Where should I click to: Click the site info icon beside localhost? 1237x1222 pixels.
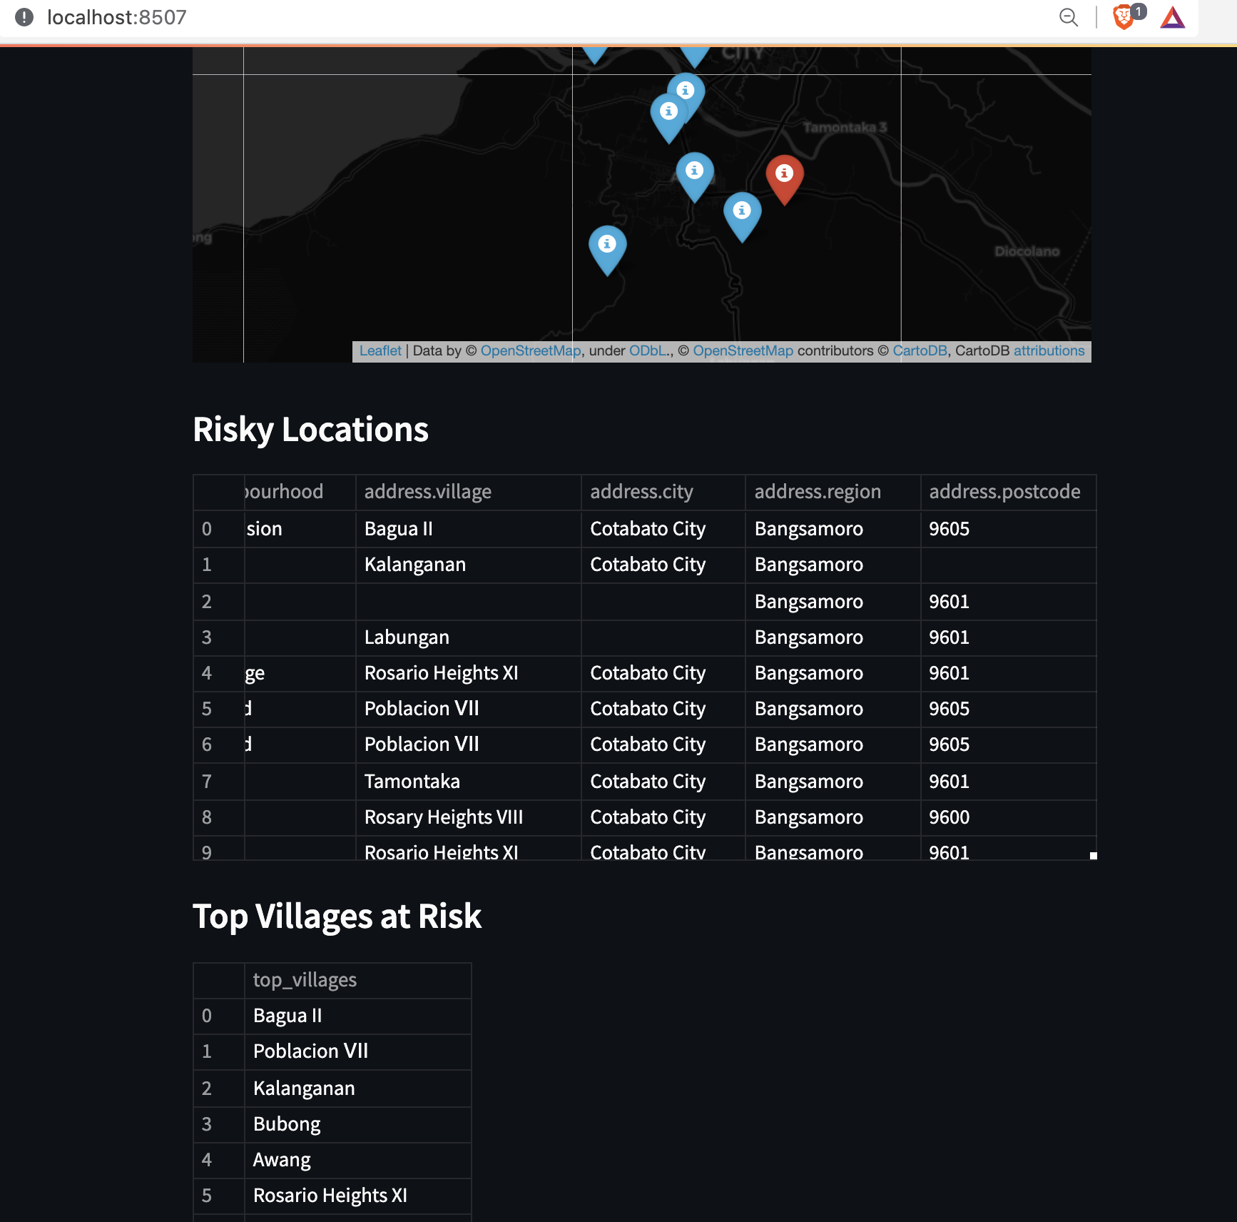[24, 17]
